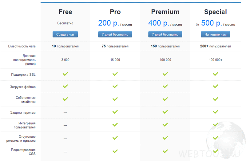
Task: Click the Free plan SSL support checkmark
Action: click(65, 74)
